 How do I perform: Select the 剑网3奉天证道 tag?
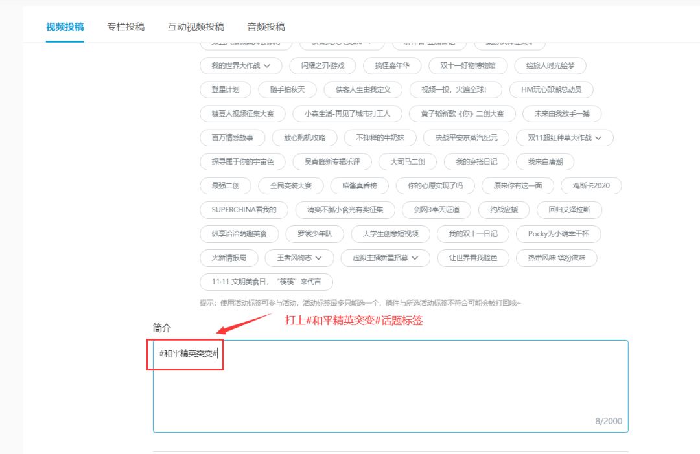(437, 210)
